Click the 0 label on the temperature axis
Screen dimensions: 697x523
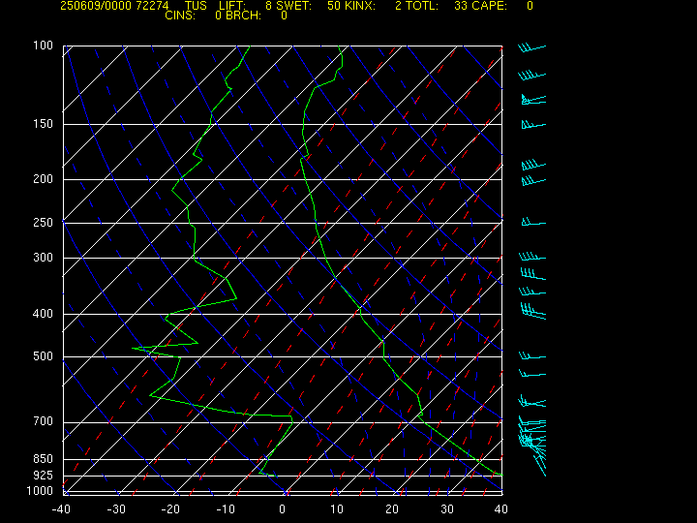tap(283, 509)
